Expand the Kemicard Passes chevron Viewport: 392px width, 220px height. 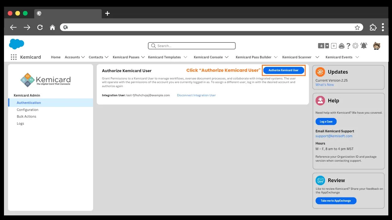click(143, 57)
